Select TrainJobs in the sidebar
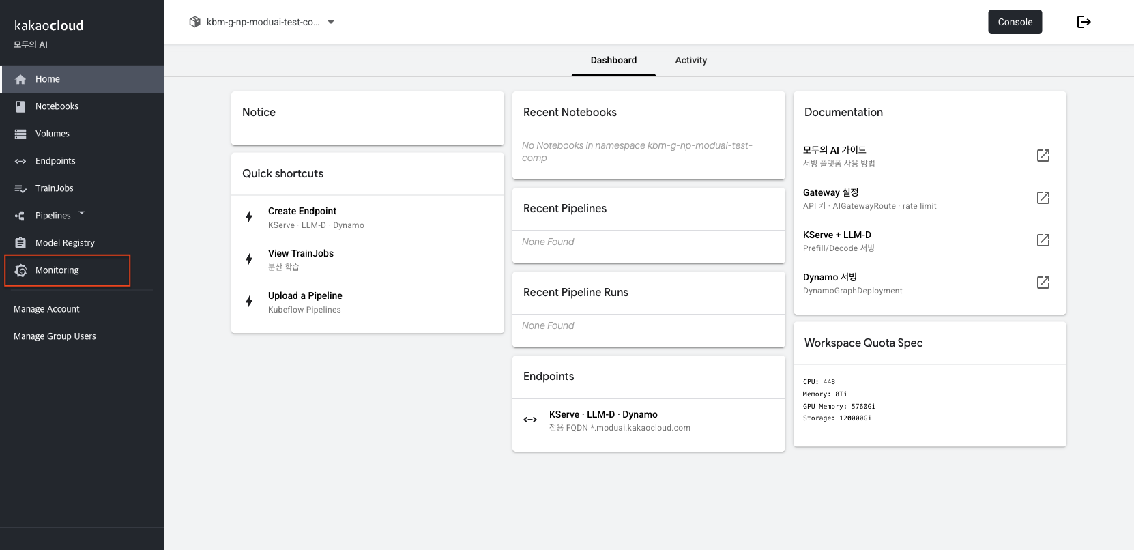 (82, 188)
